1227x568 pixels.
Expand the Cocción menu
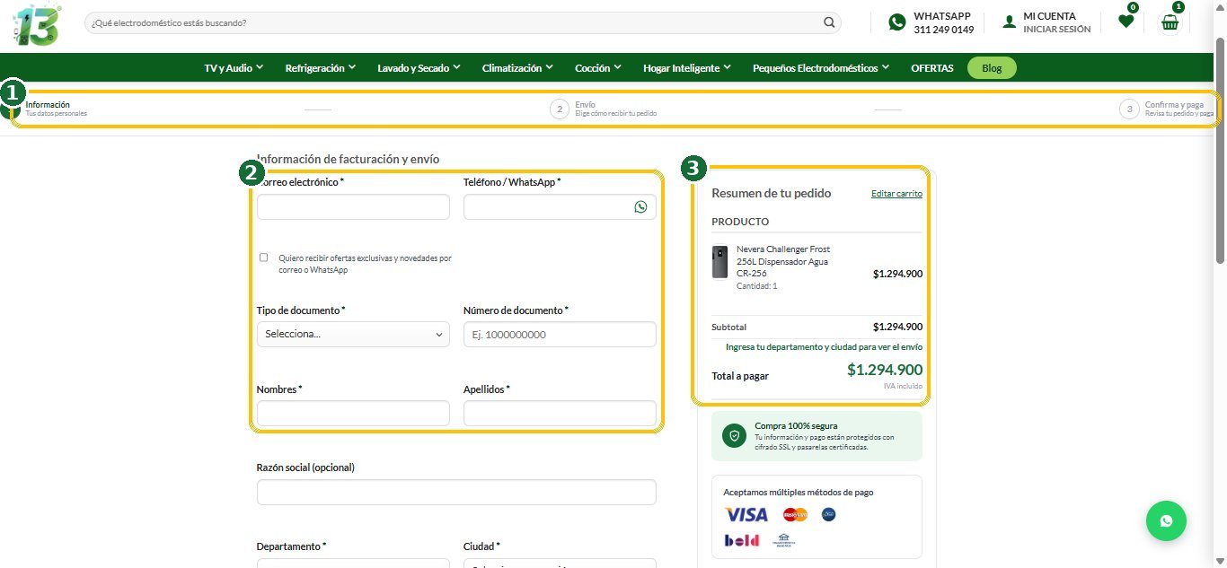[598, 68]
